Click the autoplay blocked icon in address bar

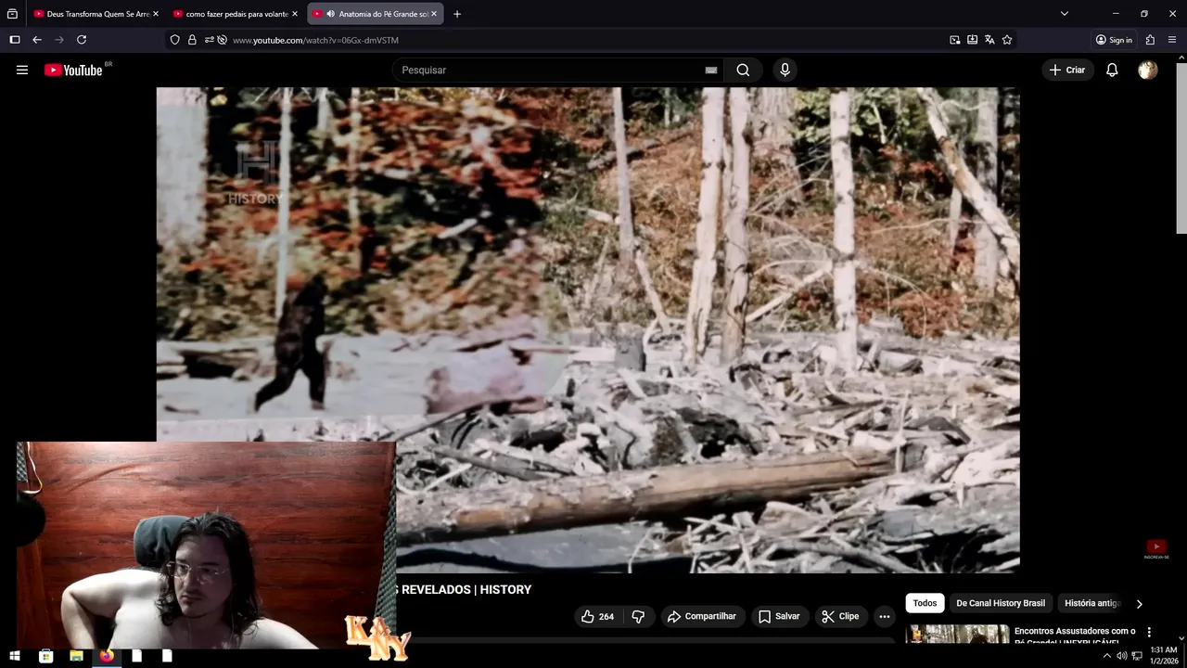222,40
